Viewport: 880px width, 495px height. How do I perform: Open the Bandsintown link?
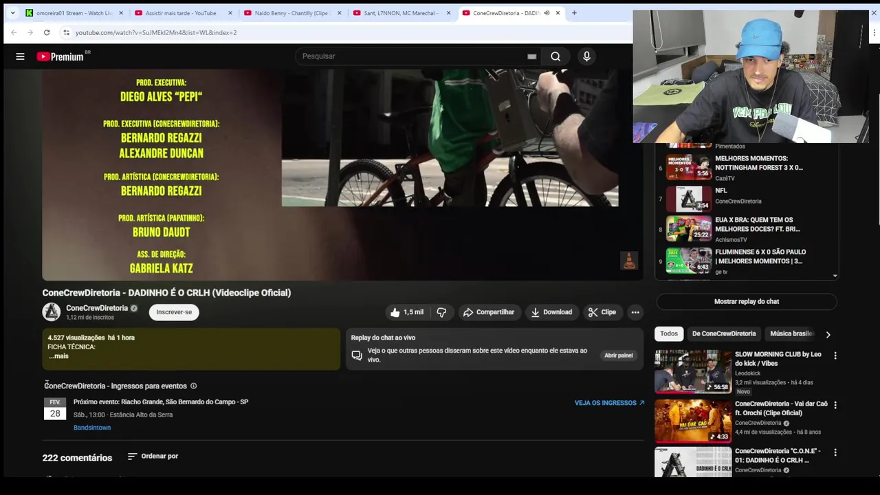click(92, 428)
